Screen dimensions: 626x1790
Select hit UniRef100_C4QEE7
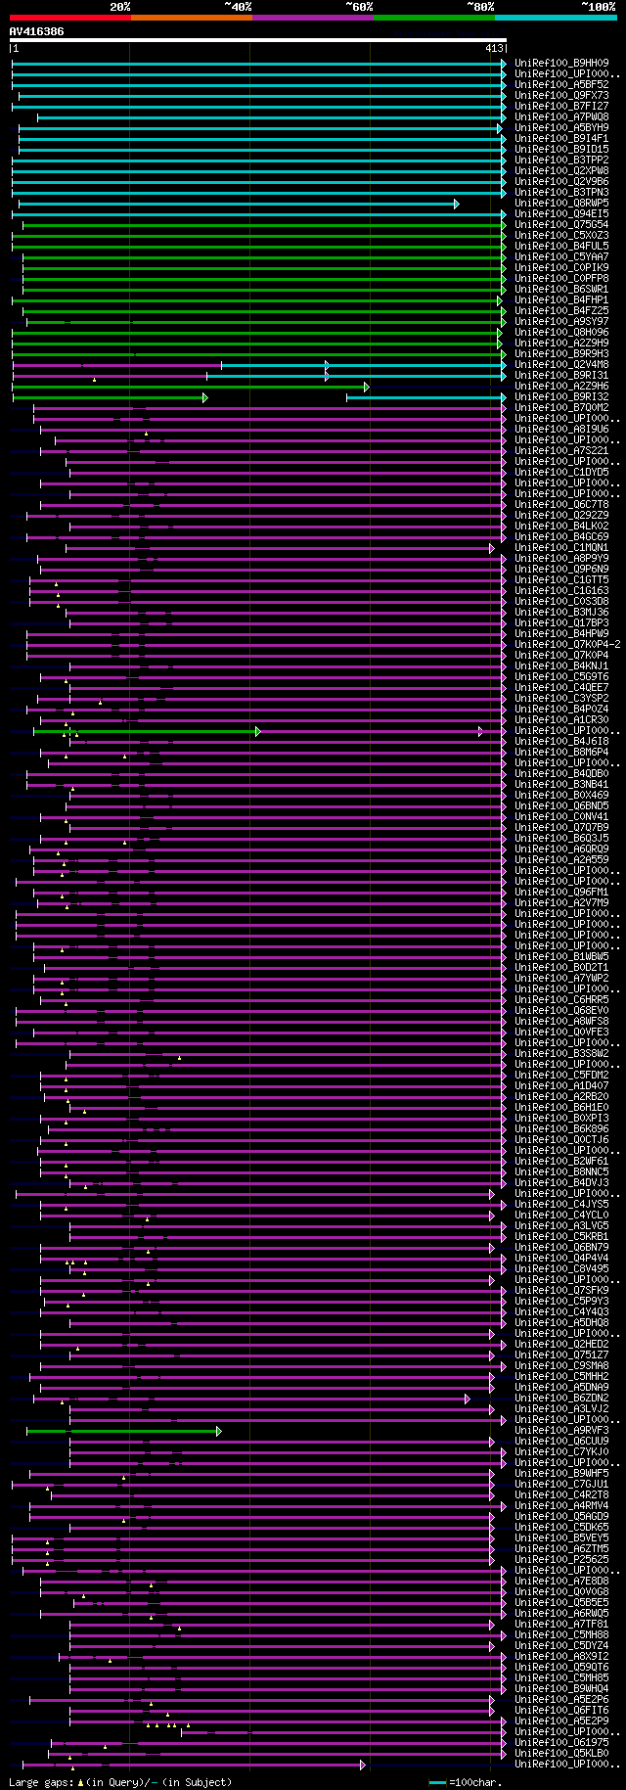coord(561,688)
